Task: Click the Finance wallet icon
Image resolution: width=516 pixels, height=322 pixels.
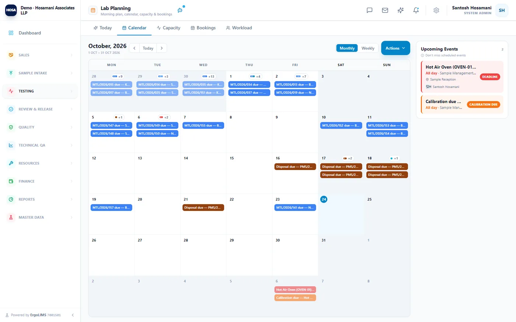Action: click(11, 181)
